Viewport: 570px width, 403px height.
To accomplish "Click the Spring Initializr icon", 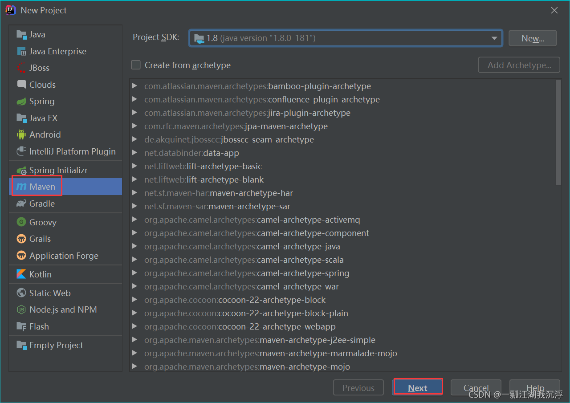I will pos(21,170).
